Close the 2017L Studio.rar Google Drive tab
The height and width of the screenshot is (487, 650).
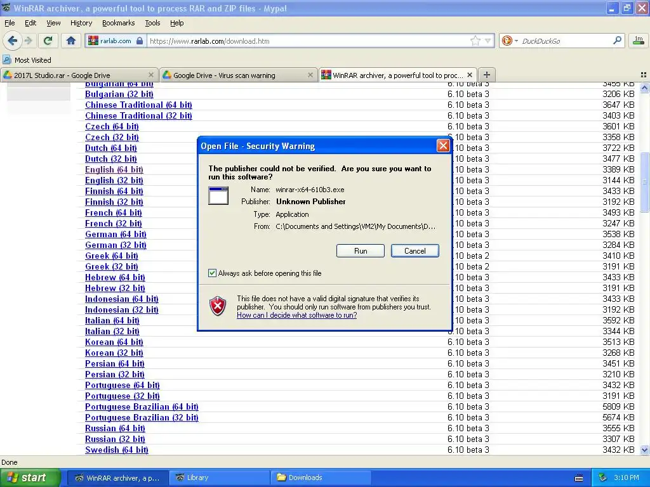coord(151,75)
